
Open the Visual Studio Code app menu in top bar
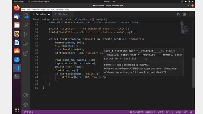(38, 2)
